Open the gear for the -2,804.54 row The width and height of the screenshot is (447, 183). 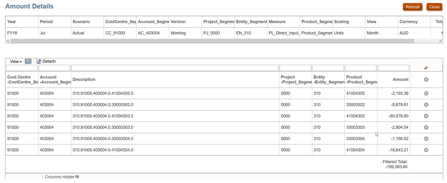(426, 127)
